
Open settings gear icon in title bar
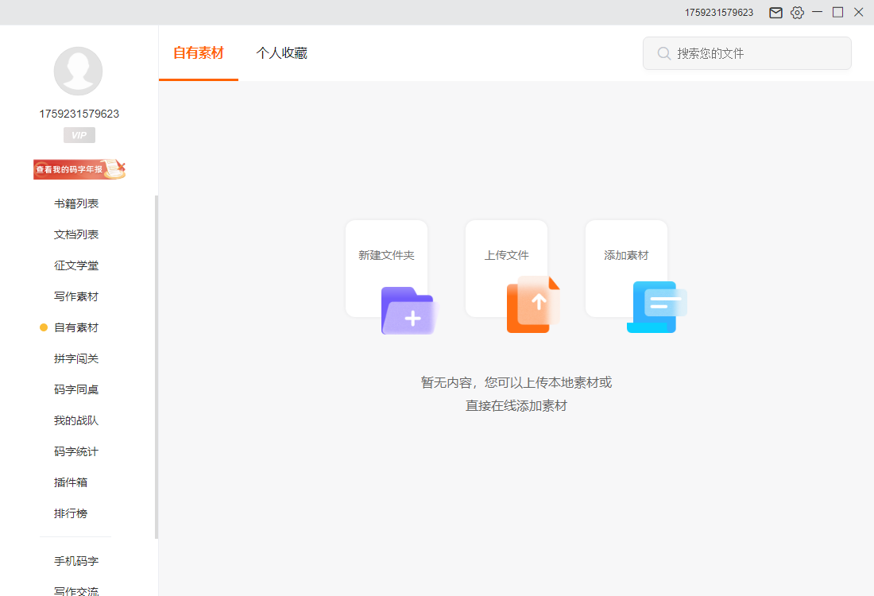click(x=797, y=13)
